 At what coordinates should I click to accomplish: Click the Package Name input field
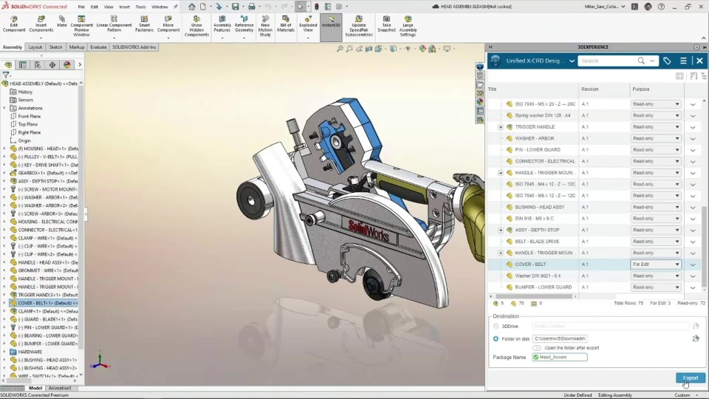pos(562,357)
